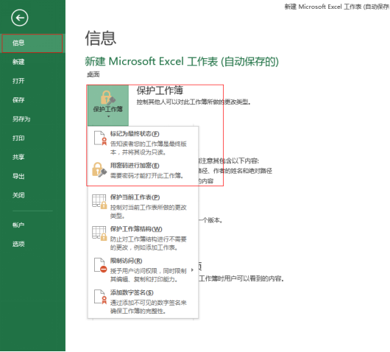Choose 标记为最终状态(F) menu item

point(143,143)
